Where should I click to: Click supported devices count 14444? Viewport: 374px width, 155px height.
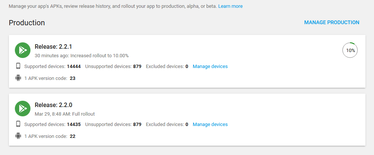coord(74,67)
